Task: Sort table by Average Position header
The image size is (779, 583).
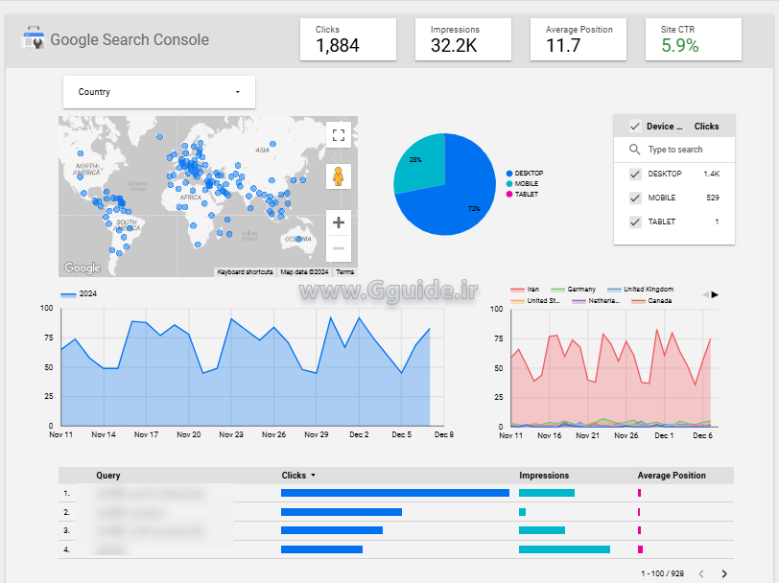Action: coord(672,476)
